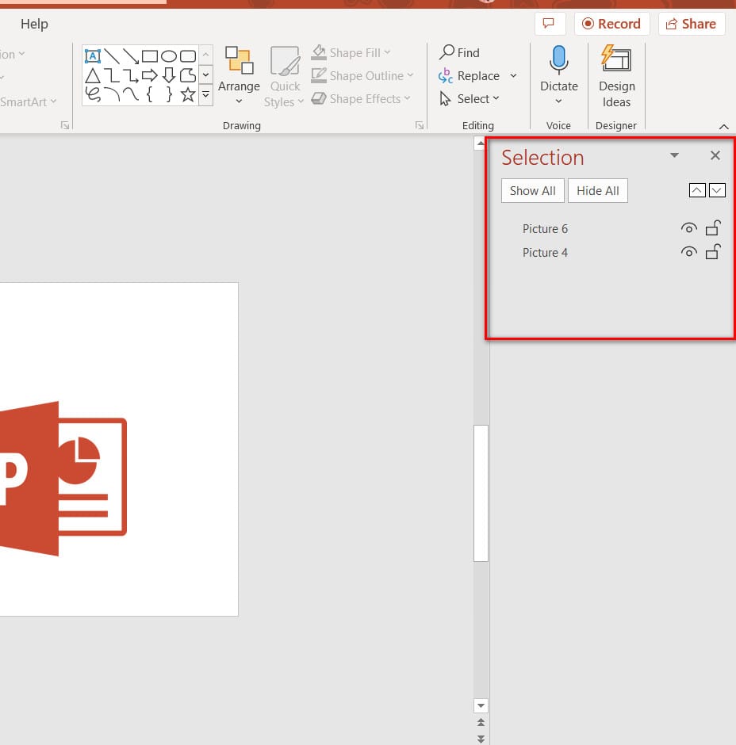Select the Left Brace shape
Screen dimensions: 736x745
coord(150,94)
